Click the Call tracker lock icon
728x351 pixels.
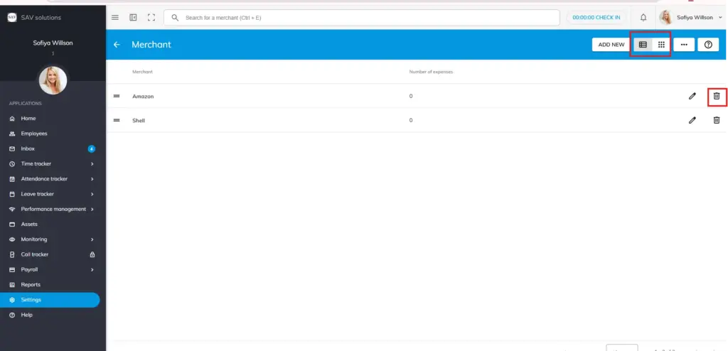[x=92, y=254]
